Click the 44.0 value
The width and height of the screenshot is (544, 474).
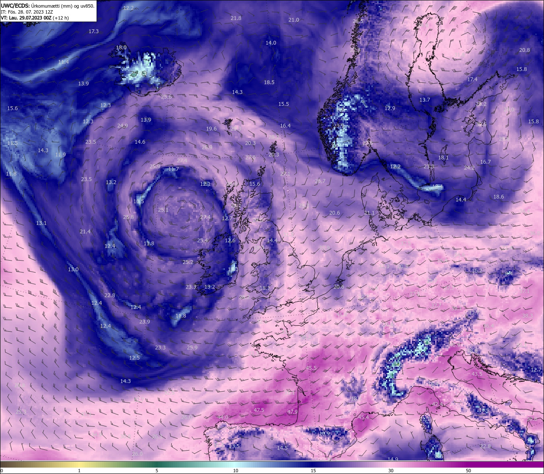point(223,417)
